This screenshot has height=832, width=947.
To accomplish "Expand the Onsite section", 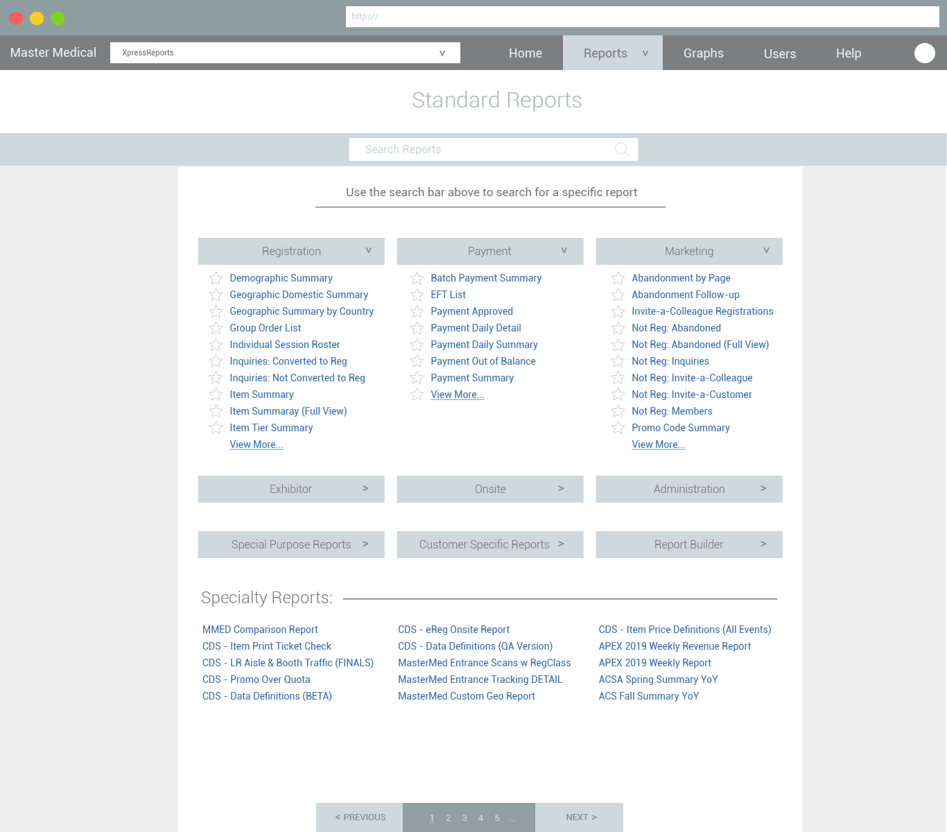I will coord(490,489).
